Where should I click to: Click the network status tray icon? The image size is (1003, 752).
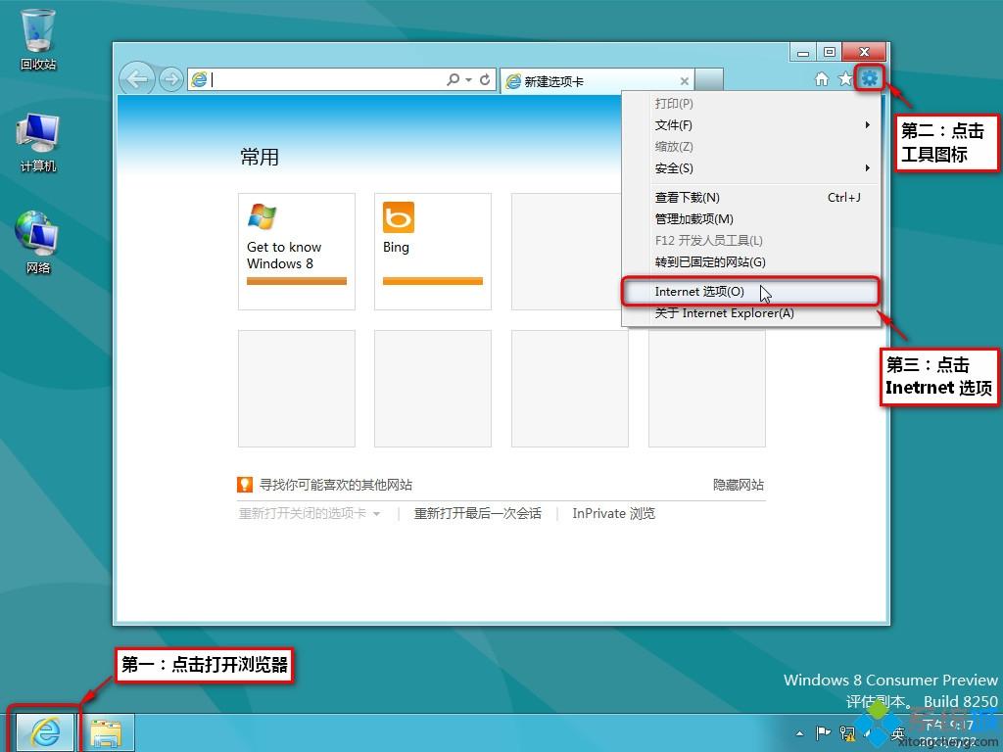tap(847, 733)
